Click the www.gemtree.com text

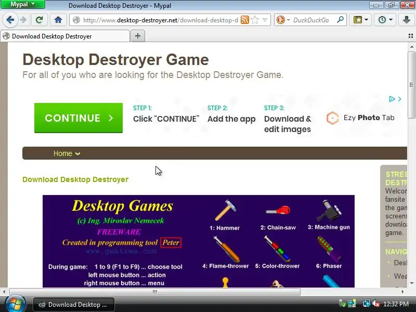(121, 251)
